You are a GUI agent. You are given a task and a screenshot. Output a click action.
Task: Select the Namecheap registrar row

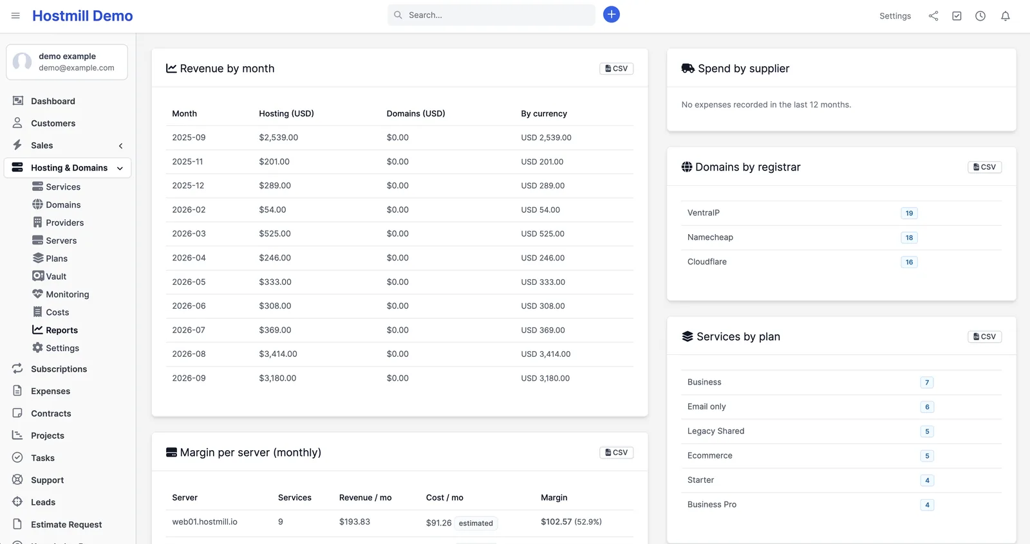point(841,237)
